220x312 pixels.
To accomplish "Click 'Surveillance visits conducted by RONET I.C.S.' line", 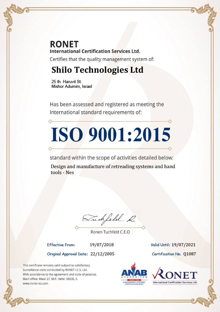I will tap(55, 270).
